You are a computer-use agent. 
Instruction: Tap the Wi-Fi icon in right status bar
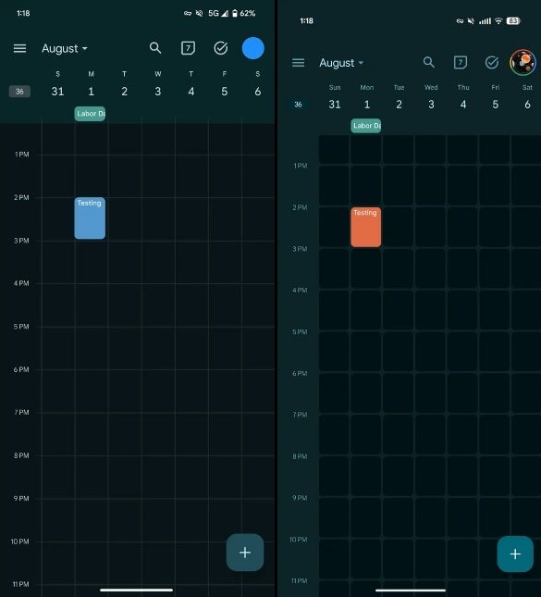[498, 21]
